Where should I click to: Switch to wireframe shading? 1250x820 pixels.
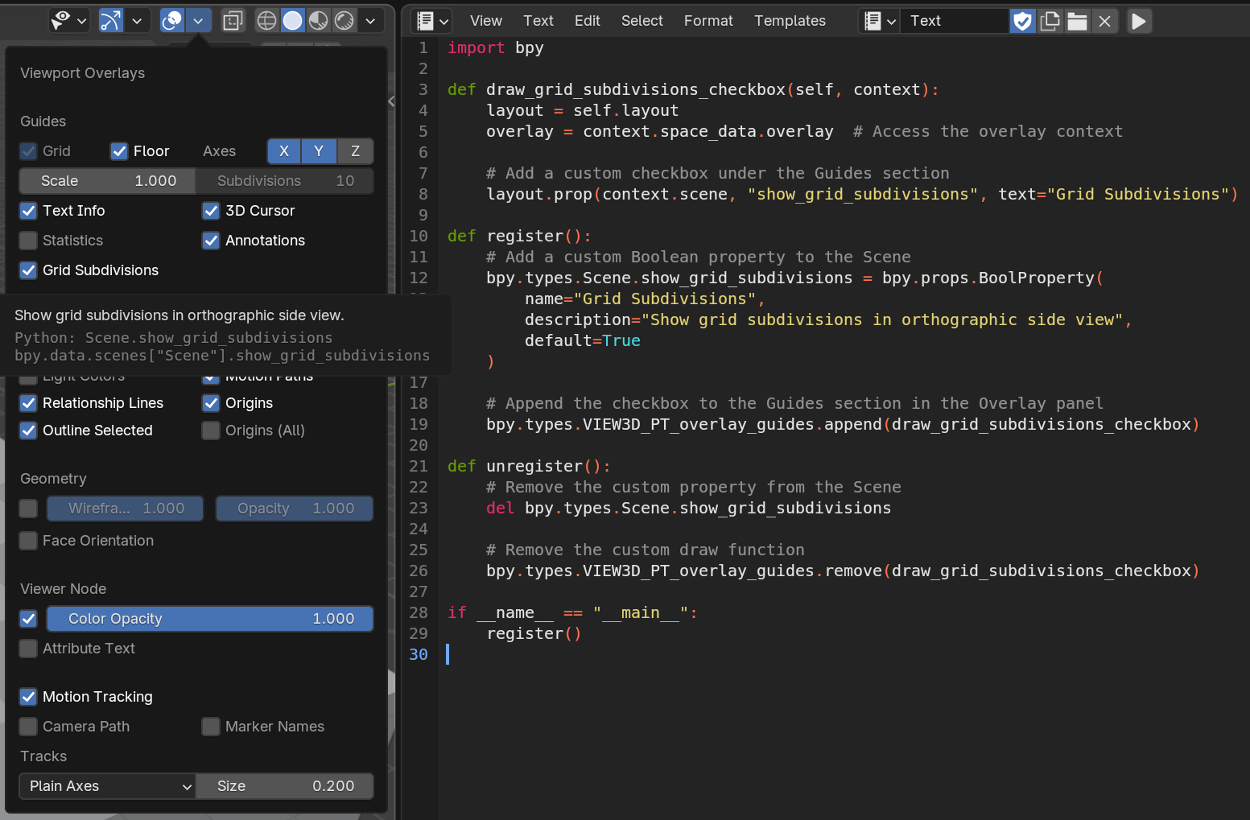point(267,20)
